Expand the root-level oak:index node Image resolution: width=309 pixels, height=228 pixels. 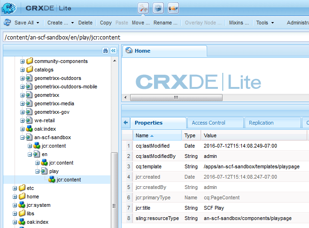coord(15,222)
